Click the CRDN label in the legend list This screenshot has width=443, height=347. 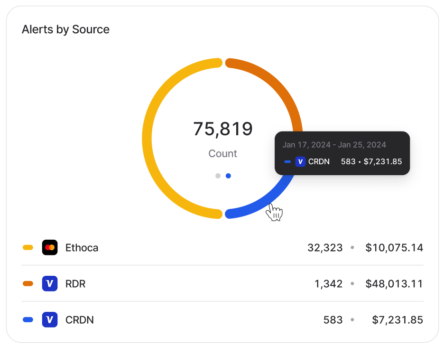click(79, 319)
